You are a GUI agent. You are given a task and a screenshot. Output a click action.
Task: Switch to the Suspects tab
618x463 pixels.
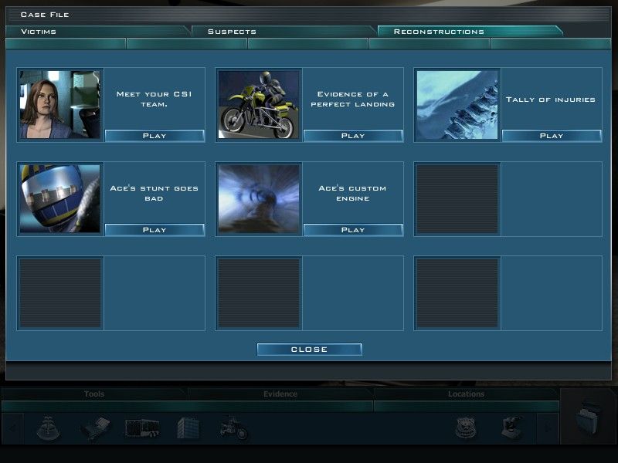[283, 32]
